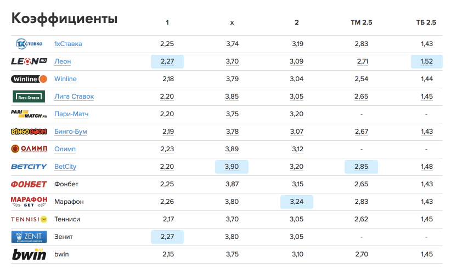Click the Leon bookmaker logo
Image resolution: width=451 pixels, height=274 pixels.
point(29,61)
